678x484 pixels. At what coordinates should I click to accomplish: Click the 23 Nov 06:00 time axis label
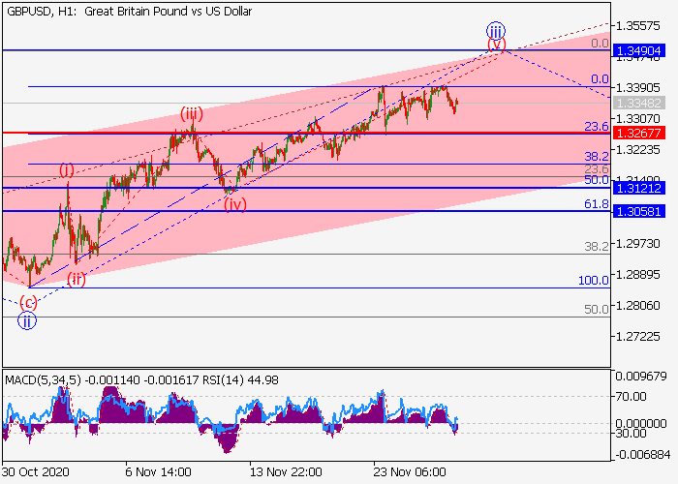[410, 472]
